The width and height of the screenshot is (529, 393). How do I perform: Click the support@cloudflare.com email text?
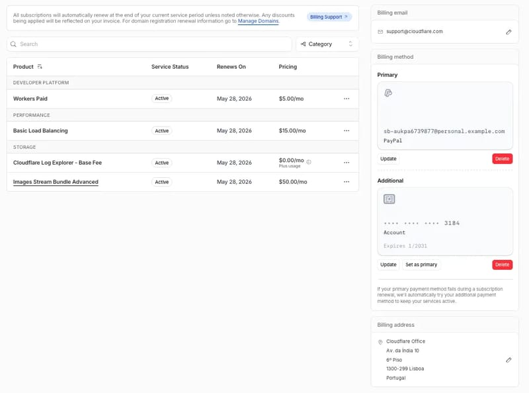pyautogui.click(x=415, y=31)
